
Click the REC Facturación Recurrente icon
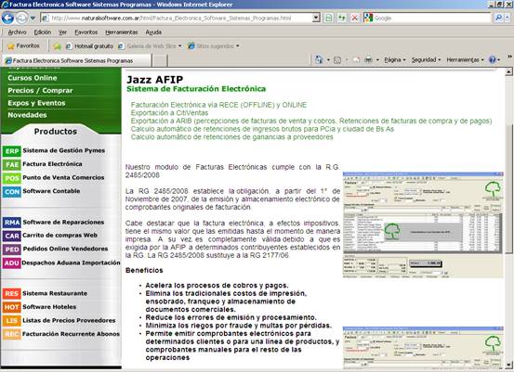coord(12,334)
